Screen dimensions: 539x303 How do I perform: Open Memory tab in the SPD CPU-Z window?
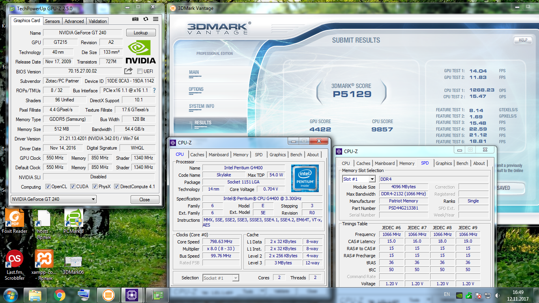(406, 163)
